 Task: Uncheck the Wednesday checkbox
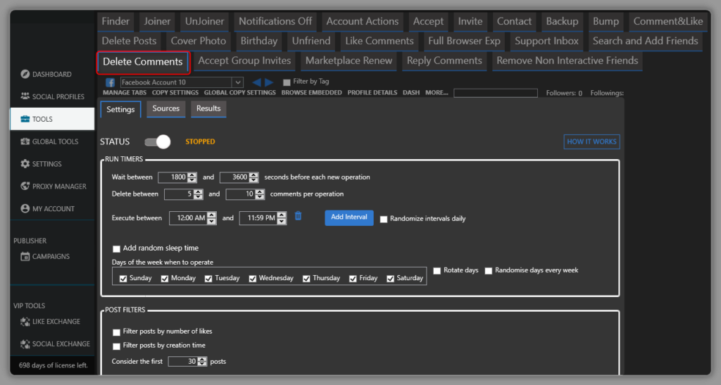[x=253, y=279]
